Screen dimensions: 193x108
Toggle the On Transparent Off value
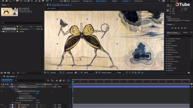coord(37,93)
